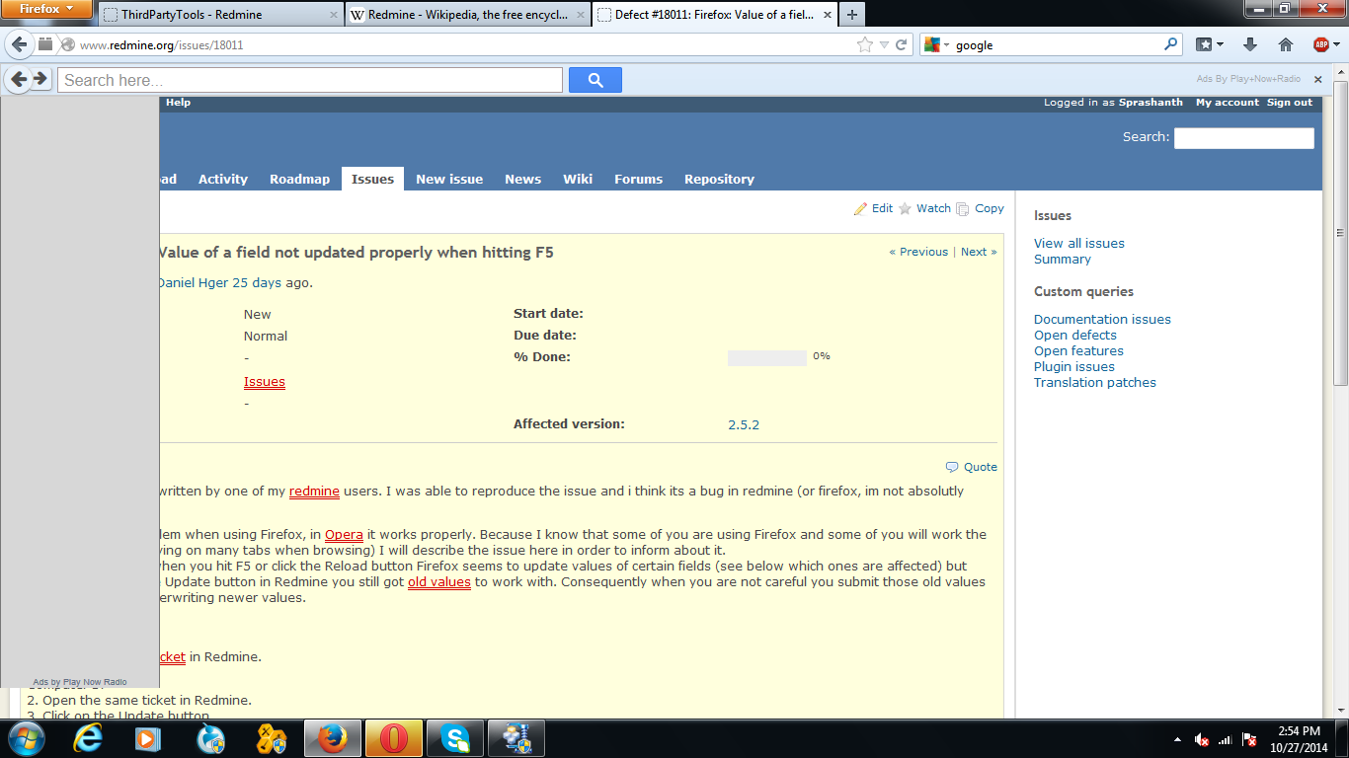Open the Issues menu tab
This screenshot has width=1349, height=758.
tap(372, 179)
